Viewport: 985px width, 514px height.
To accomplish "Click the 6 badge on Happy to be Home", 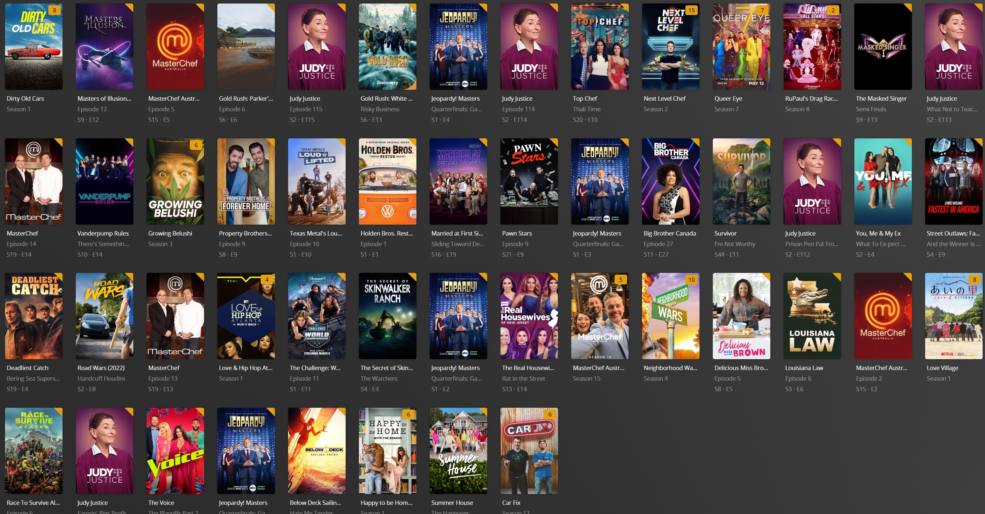I will (x=408, y=414).
